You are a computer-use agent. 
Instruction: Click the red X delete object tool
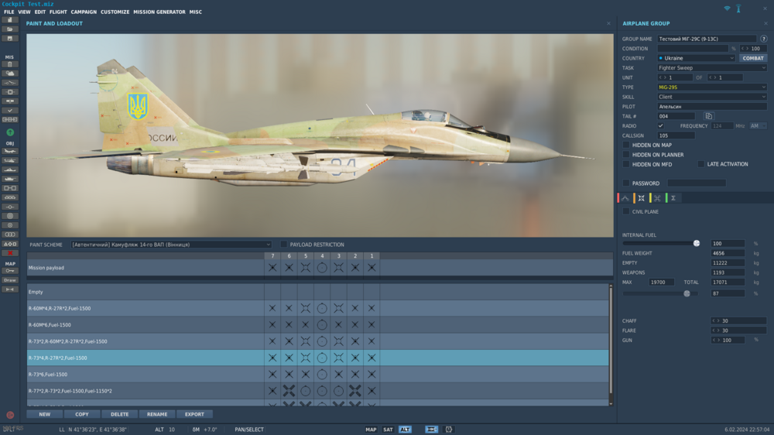click(10, 253)
